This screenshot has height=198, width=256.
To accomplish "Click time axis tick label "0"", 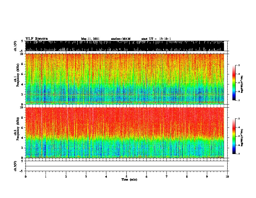I will [26, 177].
